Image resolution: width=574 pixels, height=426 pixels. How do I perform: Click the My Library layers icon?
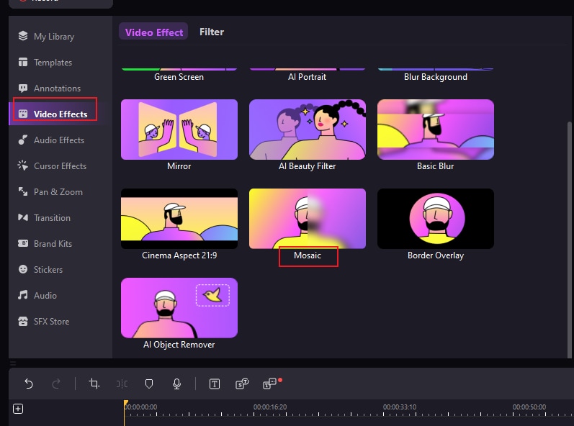pyautogui.click(x=23, y=36)
